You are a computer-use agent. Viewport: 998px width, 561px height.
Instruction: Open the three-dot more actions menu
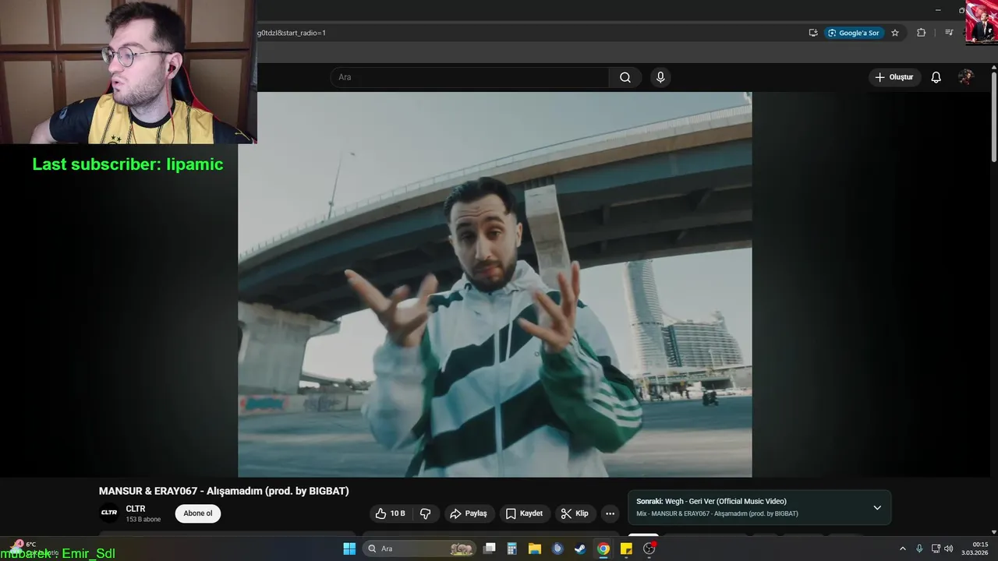click(610, 513)
